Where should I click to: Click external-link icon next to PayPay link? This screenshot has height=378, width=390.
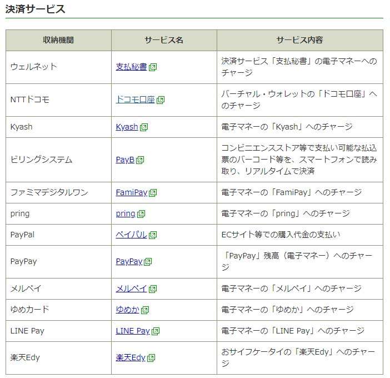click(148, 262)
